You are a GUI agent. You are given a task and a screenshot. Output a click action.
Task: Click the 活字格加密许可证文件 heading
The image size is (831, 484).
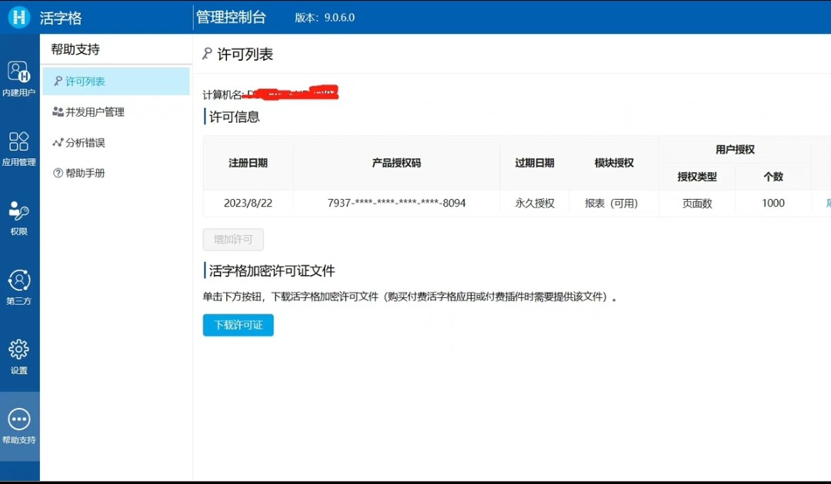[272, 271]
